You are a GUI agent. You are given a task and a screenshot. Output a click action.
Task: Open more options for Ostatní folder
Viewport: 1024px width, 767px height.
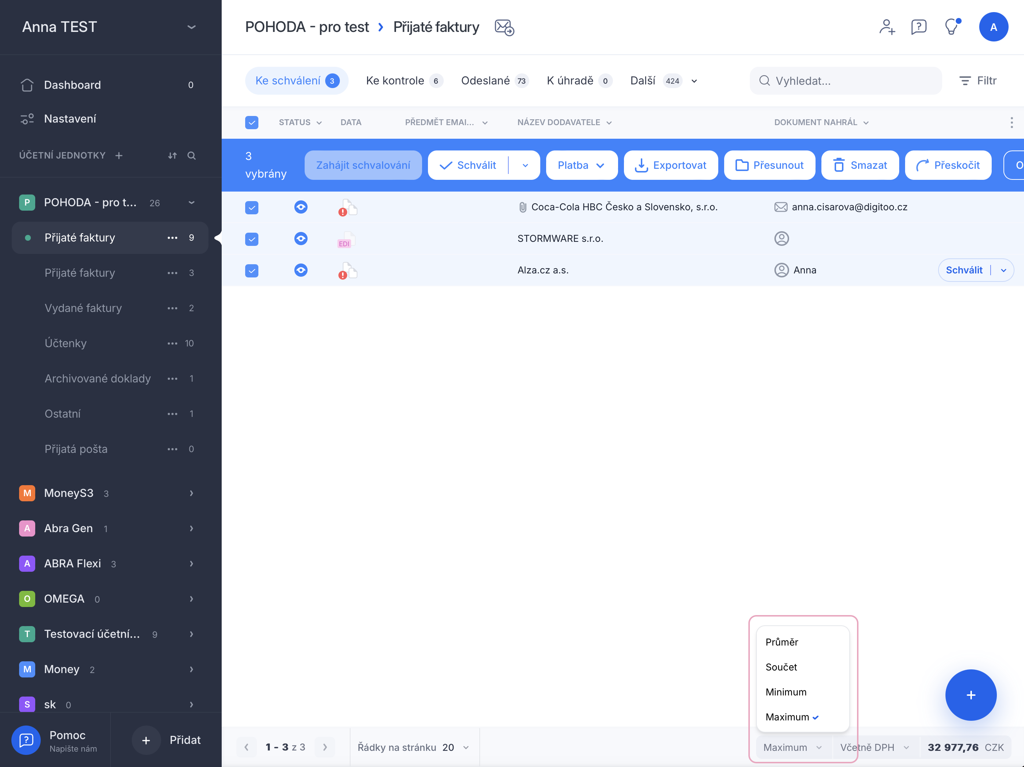click(172, 414)
